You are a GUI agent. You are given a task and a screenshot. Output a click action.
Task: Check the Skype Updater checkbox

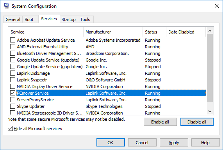12,106
